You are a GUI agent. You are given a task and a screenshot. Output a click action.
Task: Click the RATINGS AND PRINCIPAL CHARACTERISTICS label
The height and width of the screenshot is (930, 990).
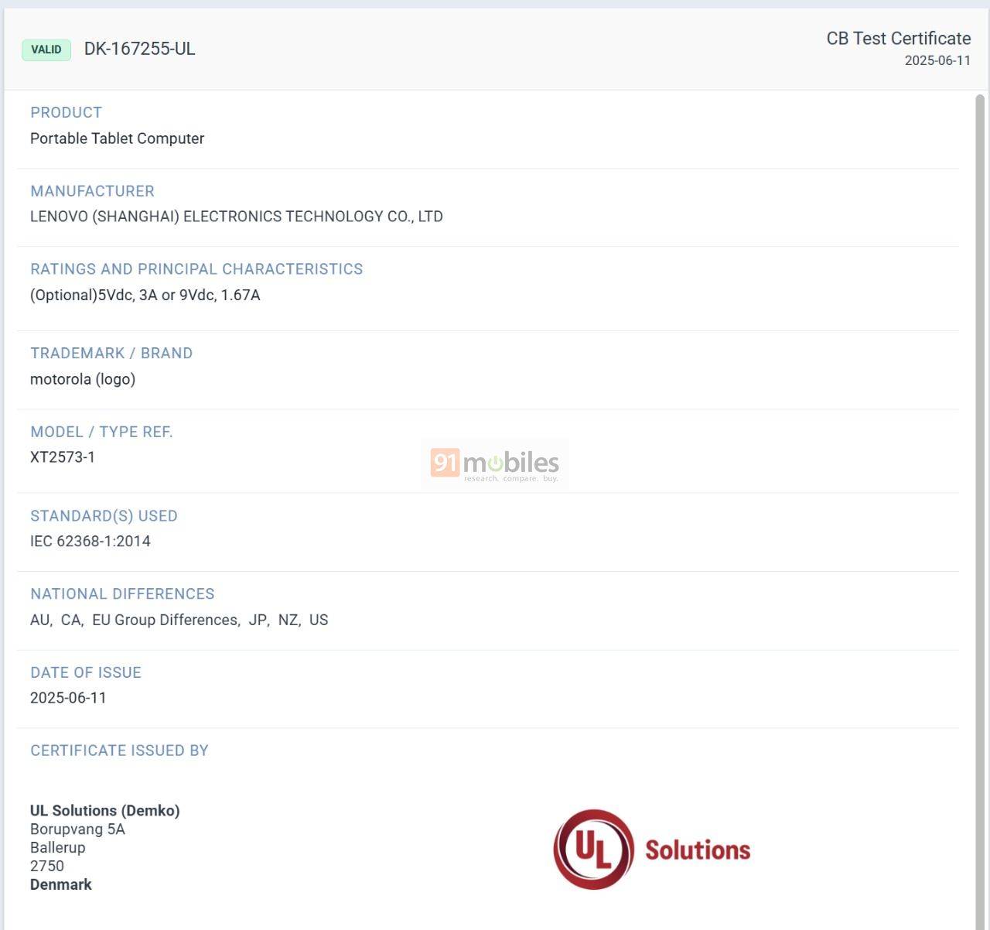click(x=196, y=269)
